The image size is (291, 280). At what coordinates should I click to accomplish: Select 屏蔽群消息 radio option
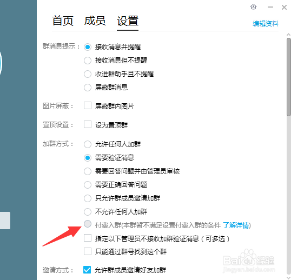coord(88,88)
